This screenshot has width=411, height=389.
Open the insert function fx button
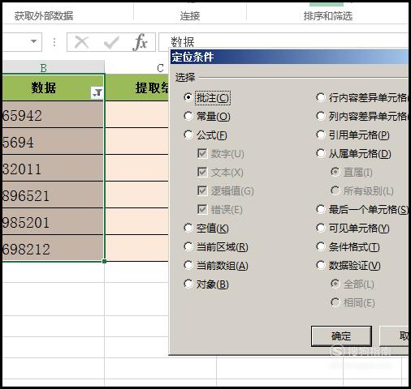140,42
